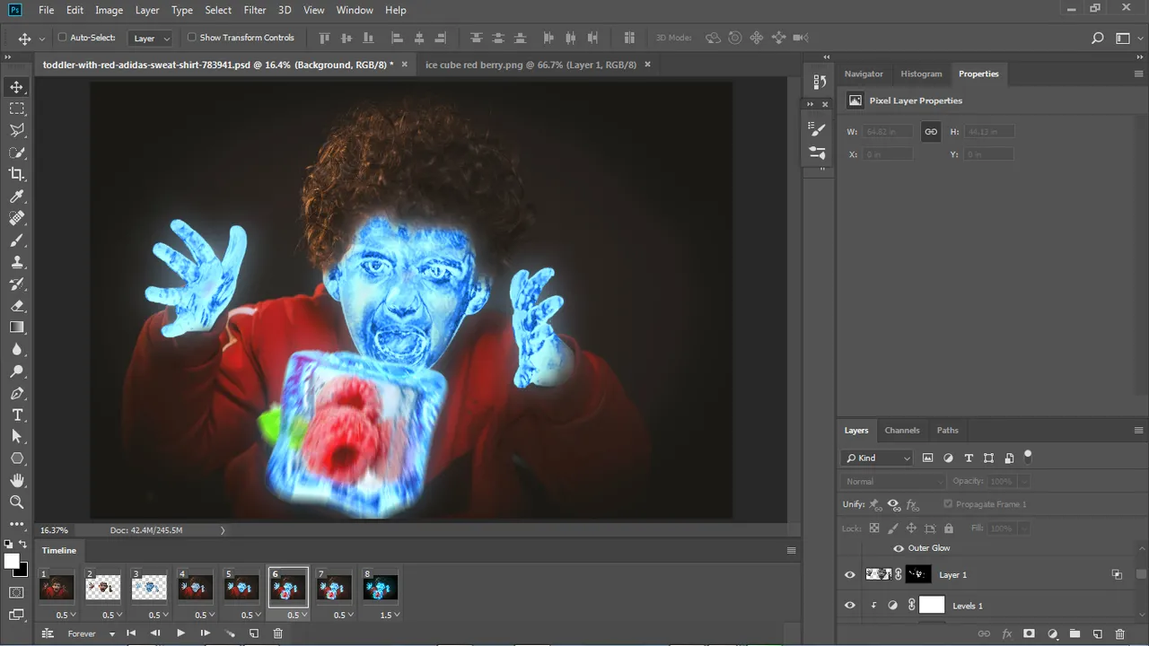
Task: Open the Auto-Select Layer dropdown
Action: coord(152,39)
